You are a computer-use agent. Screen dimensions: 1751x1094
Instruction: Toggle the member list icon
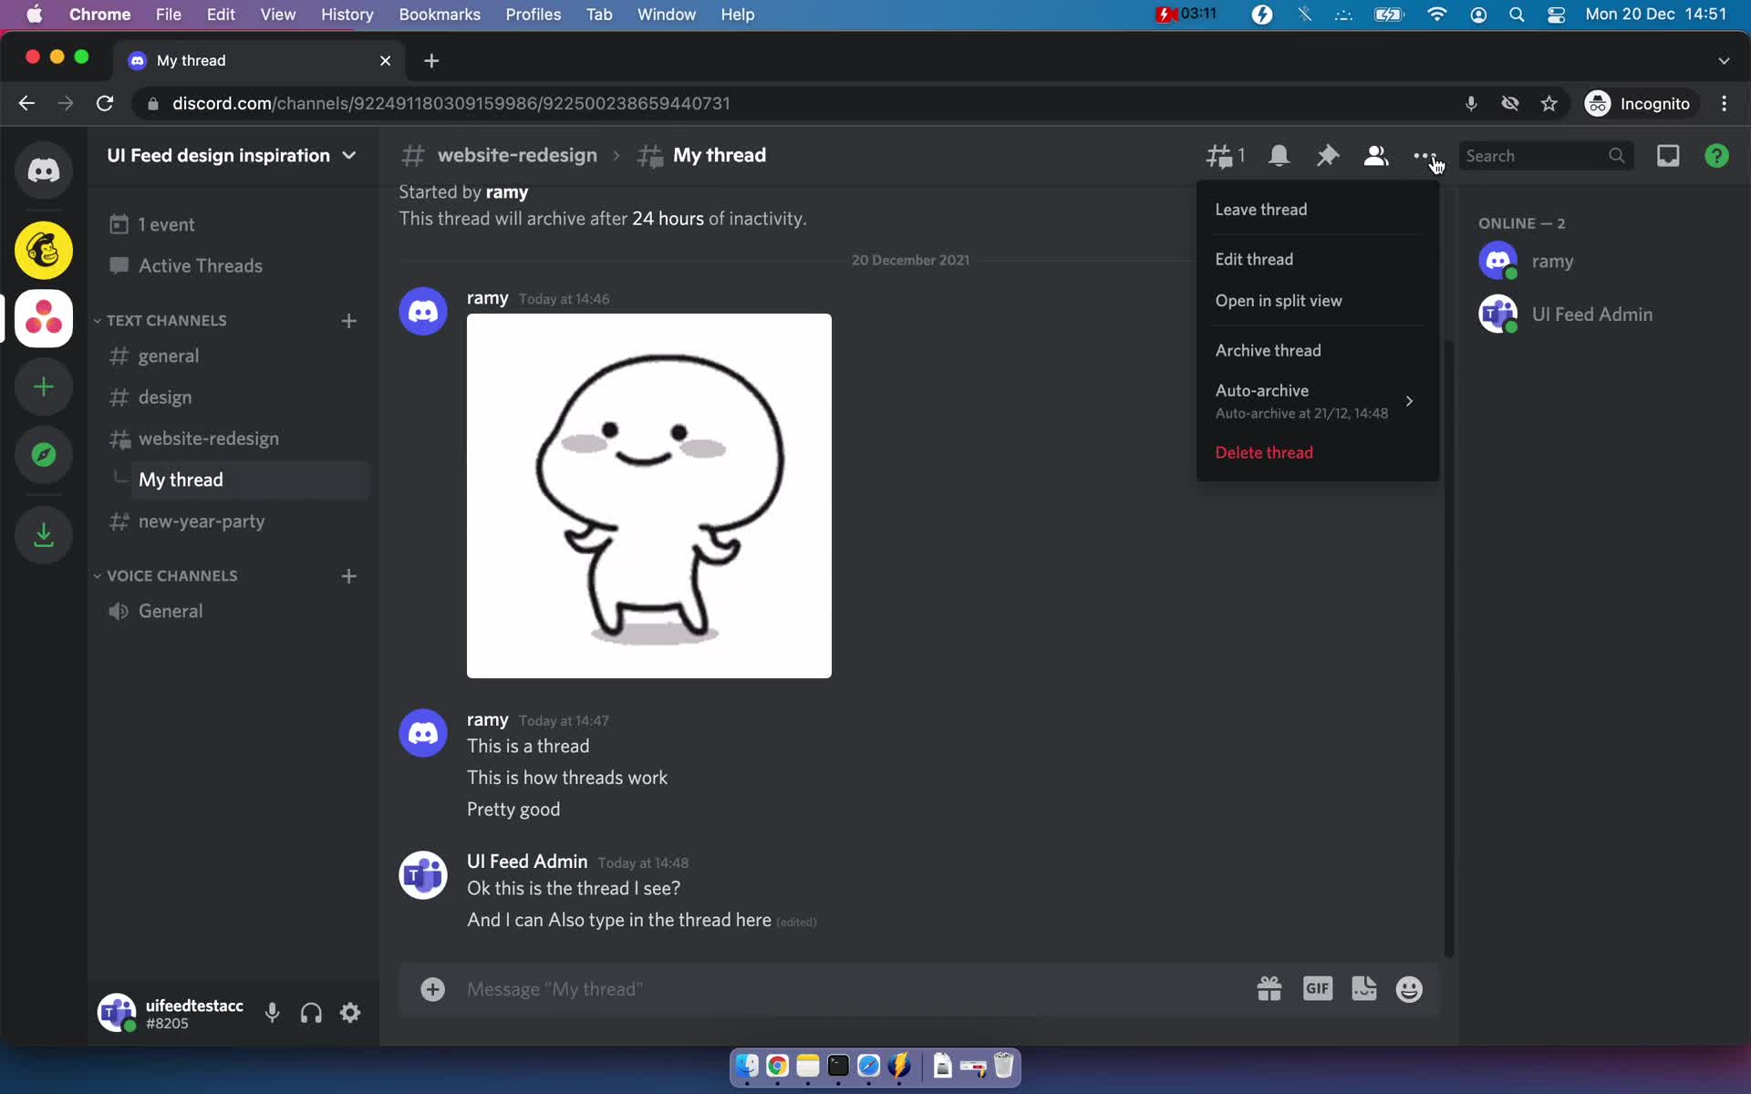pyautogui.click(x=1375, y=156)
